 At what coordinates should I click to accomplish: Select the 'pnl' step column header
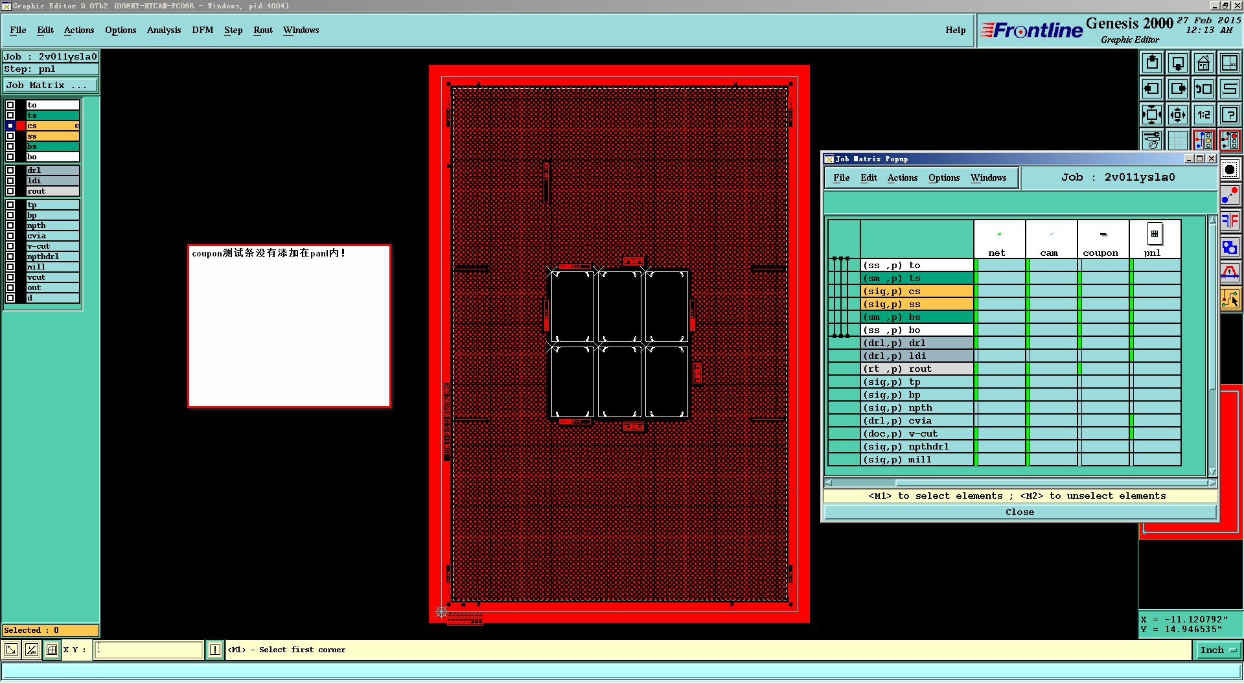coord(1155,239)
